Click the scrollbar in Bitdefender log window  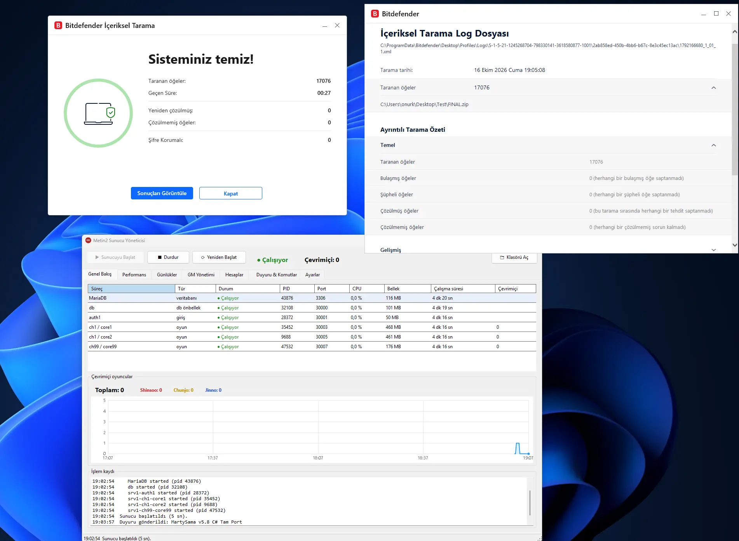coord(734,109)
